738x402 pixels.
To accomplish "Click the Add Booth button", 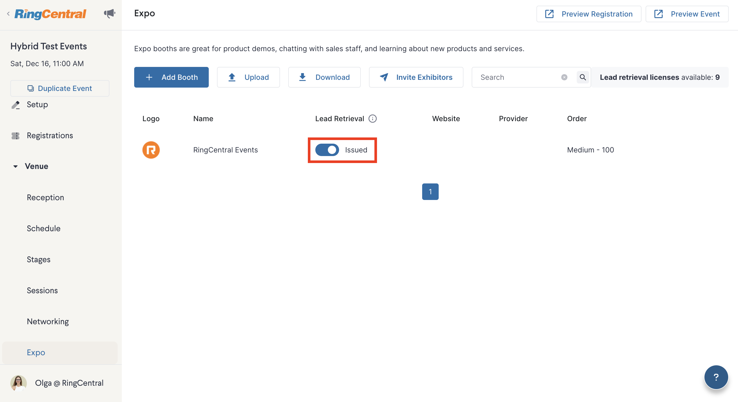I will pos(171,77).
